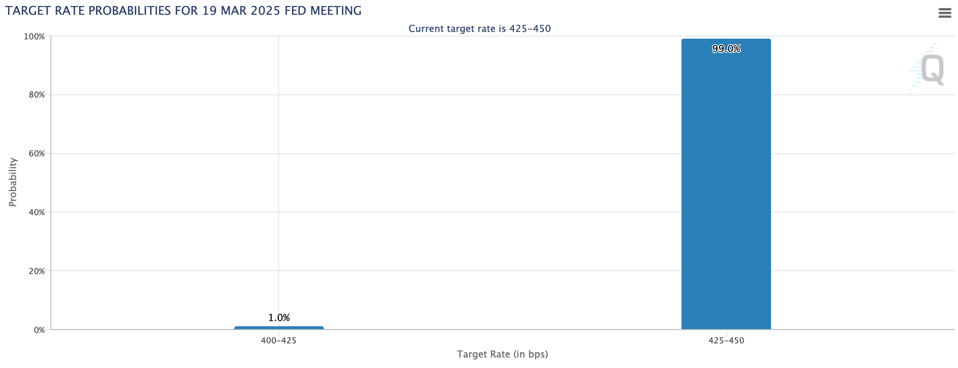Click the 20% y-axis tick label
Screen dimensions: 958x368
(x=37, y=271)
